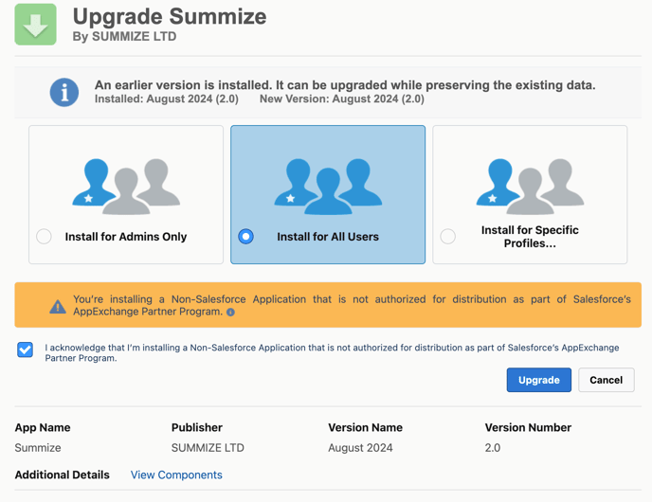Click the green download arrow package icon

pyautogui.click(x=35, y=25)
